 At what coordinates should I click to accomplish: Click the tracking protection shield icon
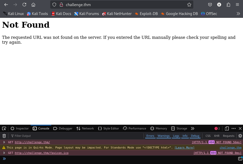click(x=54, y=5)
